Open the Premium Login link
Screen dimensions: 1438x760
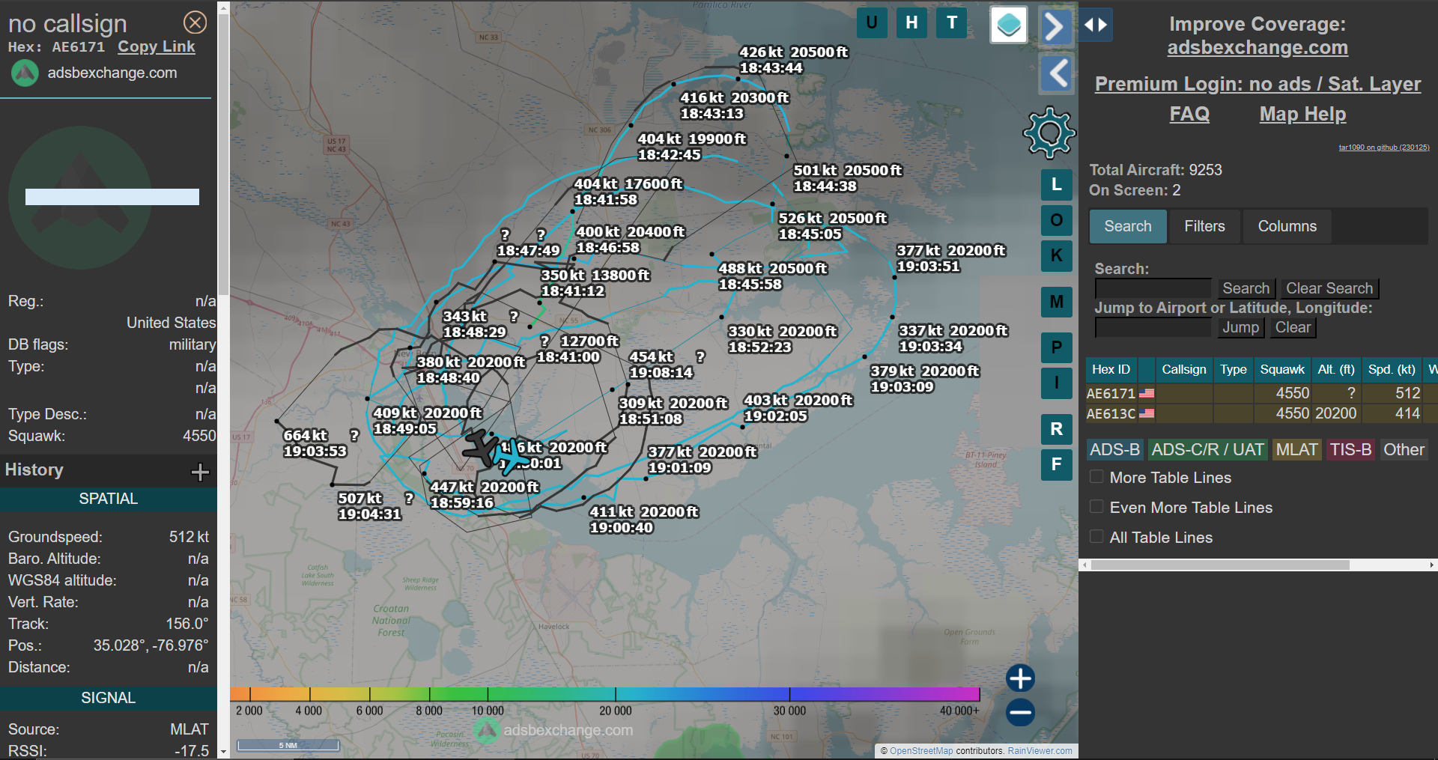[1258, 84]
